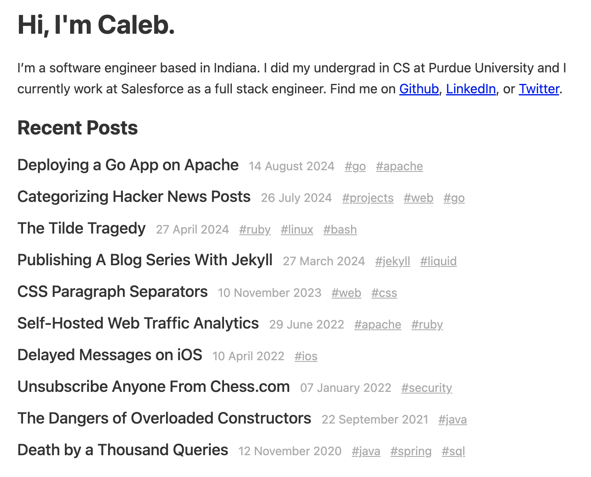Browse the #jekyll tag
591x477 pixels.
tap(392, 261)
